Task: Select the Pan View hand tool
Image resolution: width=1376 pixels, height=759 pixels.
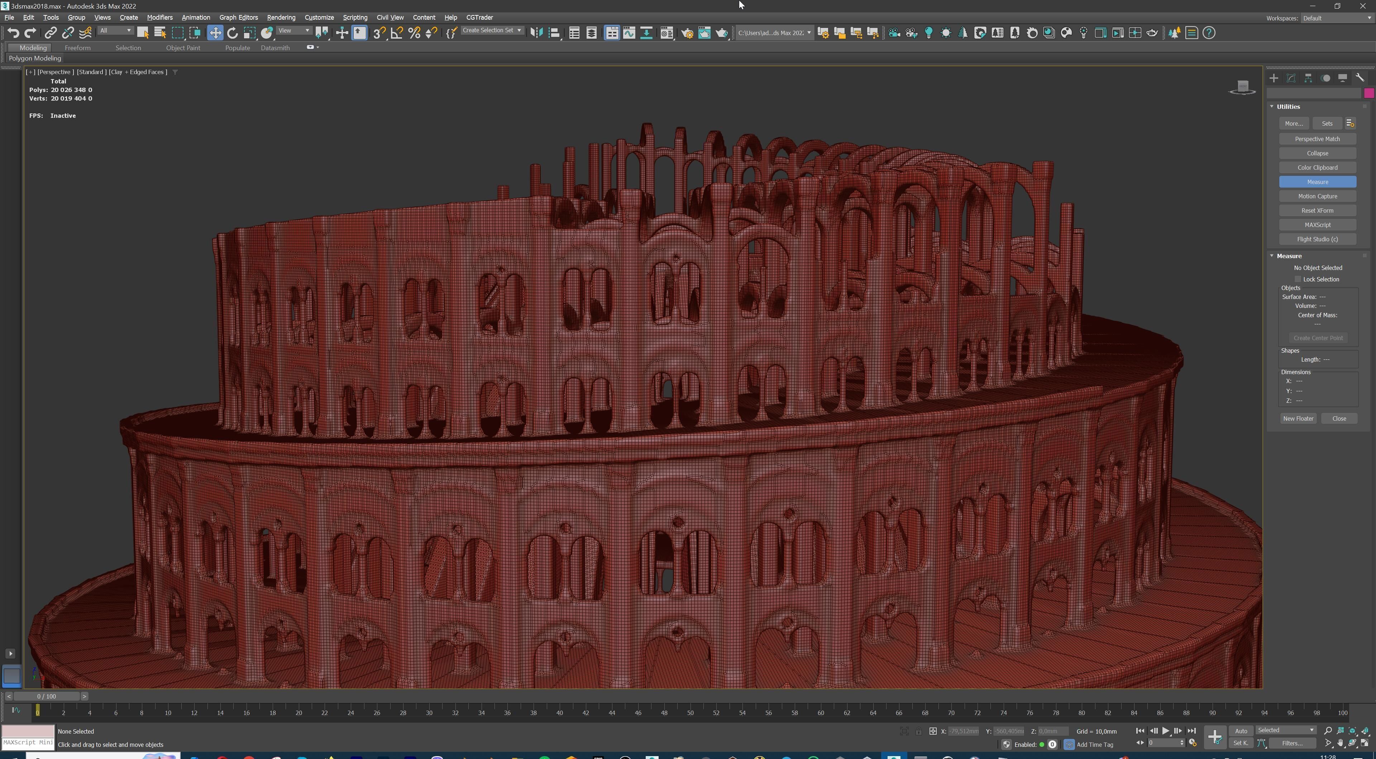Action: pos(1340,743)
